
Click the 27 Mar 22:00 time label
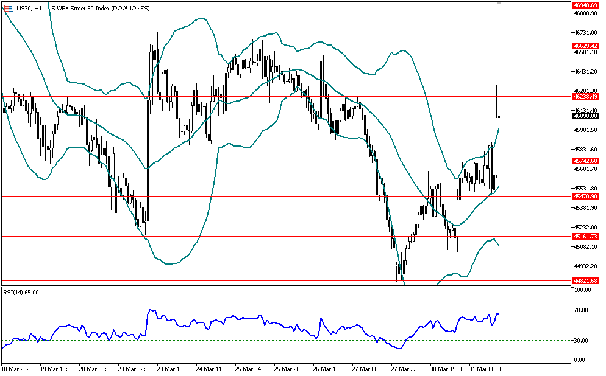click(408, 369)
